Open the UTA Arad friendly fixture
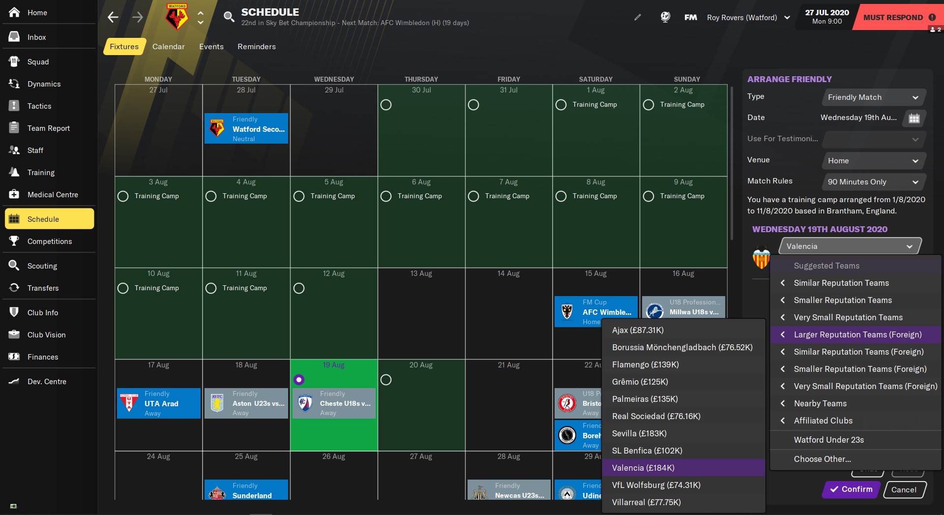 coord(159,403)
